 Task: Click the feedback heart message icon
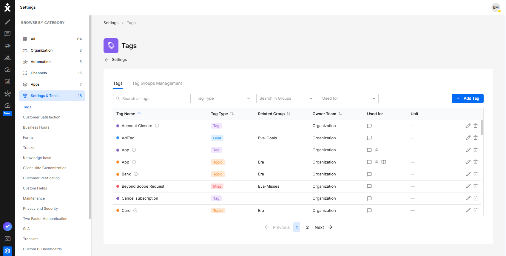coord(7,239)
